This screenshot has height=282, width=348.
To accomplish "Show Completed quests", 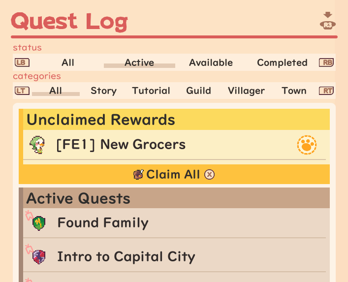I will [282, 63].
